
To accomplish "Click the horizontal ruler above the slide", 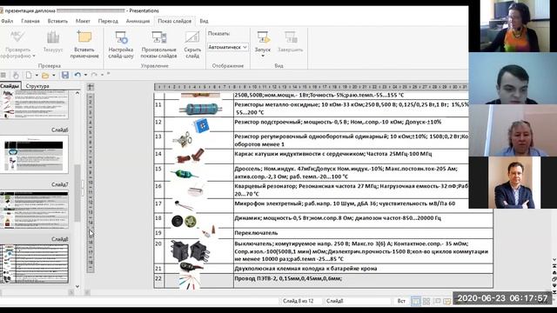I will [x=312, y=87].
